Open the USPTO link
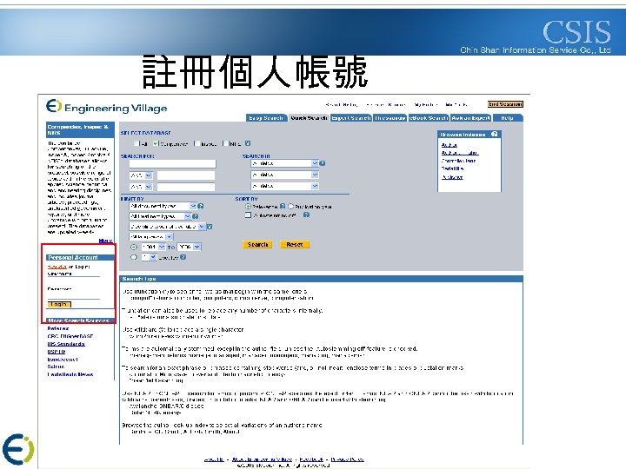Image resolution: width=626 pixels, height=469 pixels. click(57, 352)
